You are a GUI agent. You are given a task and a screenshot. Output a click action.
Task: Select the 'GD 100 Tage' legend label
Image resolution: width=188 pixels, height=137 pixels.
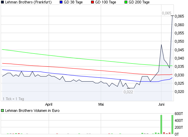[x=106, y=2]
